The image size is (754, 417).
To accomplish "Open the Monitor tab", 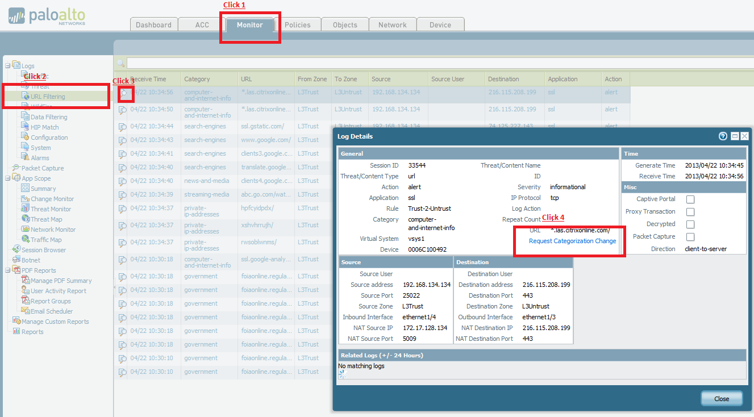I will 249,24.
